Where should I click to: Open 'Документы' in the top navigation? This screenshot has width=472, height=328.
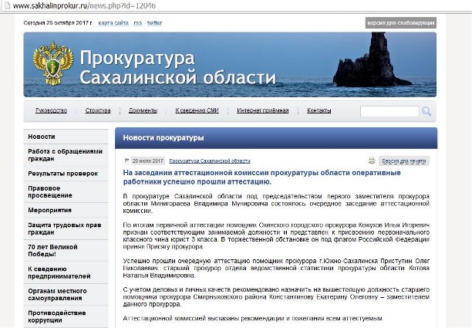(143, 110)
